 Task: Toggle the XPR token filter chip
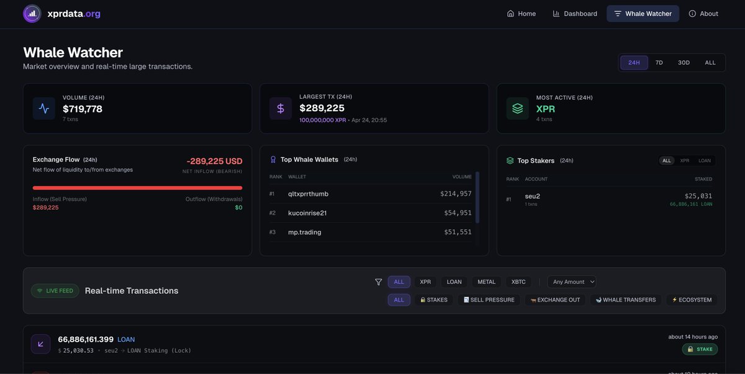click(425, 282)
